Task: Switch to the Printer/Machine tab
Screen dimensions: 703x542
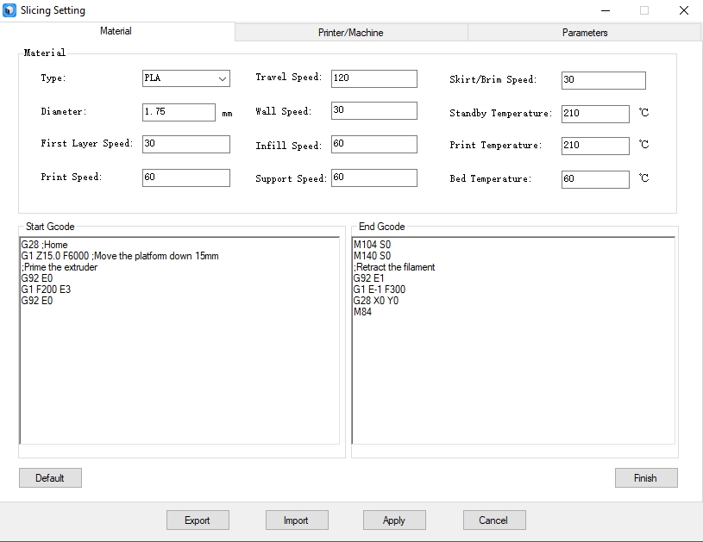Action: coord(351,33)
